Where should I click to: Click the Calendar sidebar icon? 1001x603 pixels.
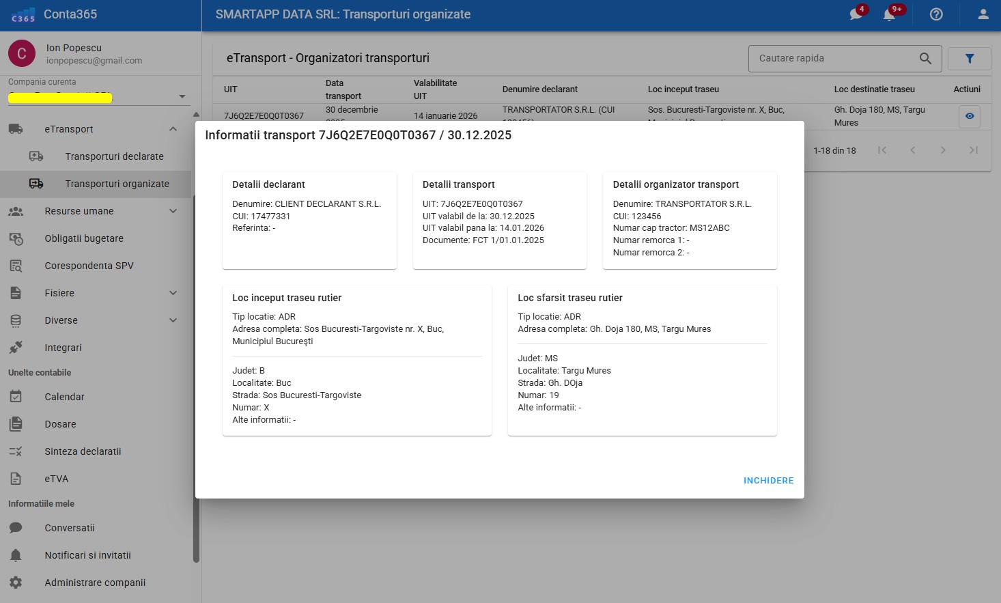[16, 397]
